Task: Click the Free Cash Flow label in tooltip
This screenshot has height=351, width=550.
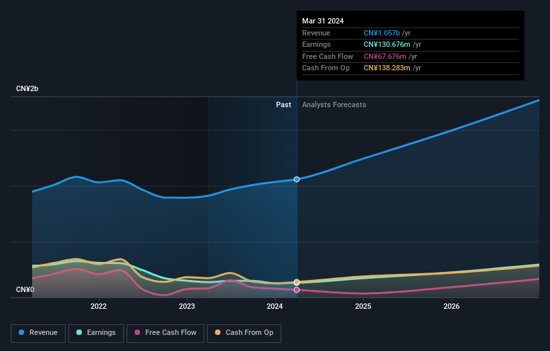Action: [x=328, y=56]
